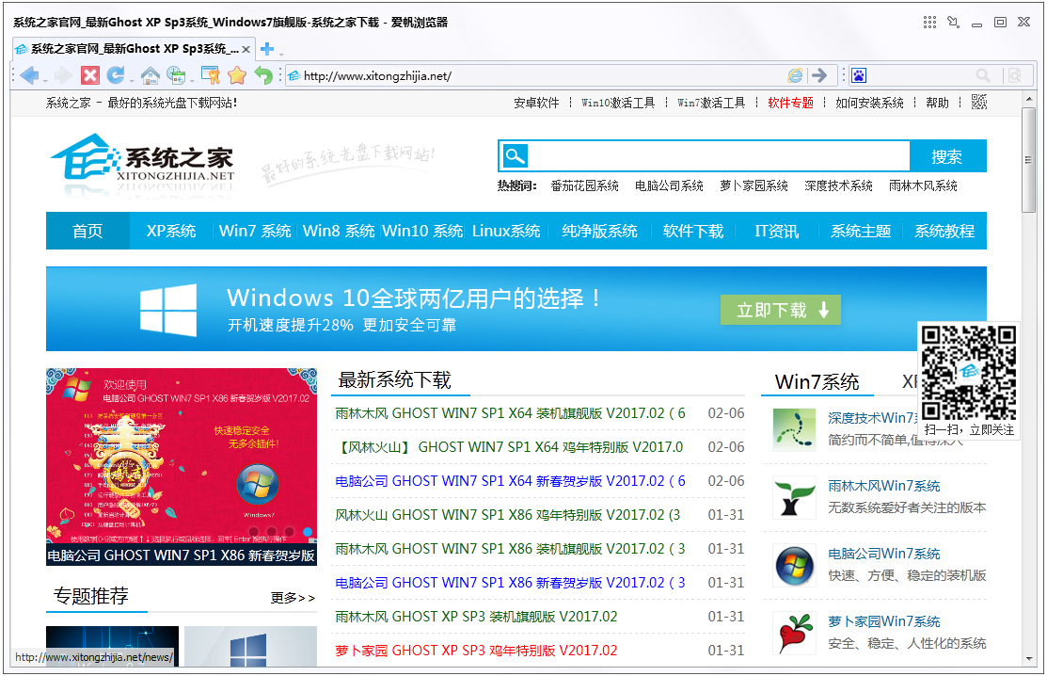Open the History button dropdown arrow
Image resolution: width=1047 pixels, height=676 pixels.
tap(192, 79)
